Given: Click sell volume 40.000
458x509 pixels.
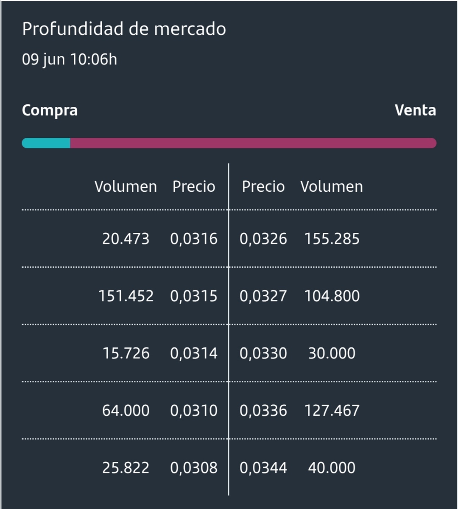Looking at the screenshot, I should coord(332,468).
